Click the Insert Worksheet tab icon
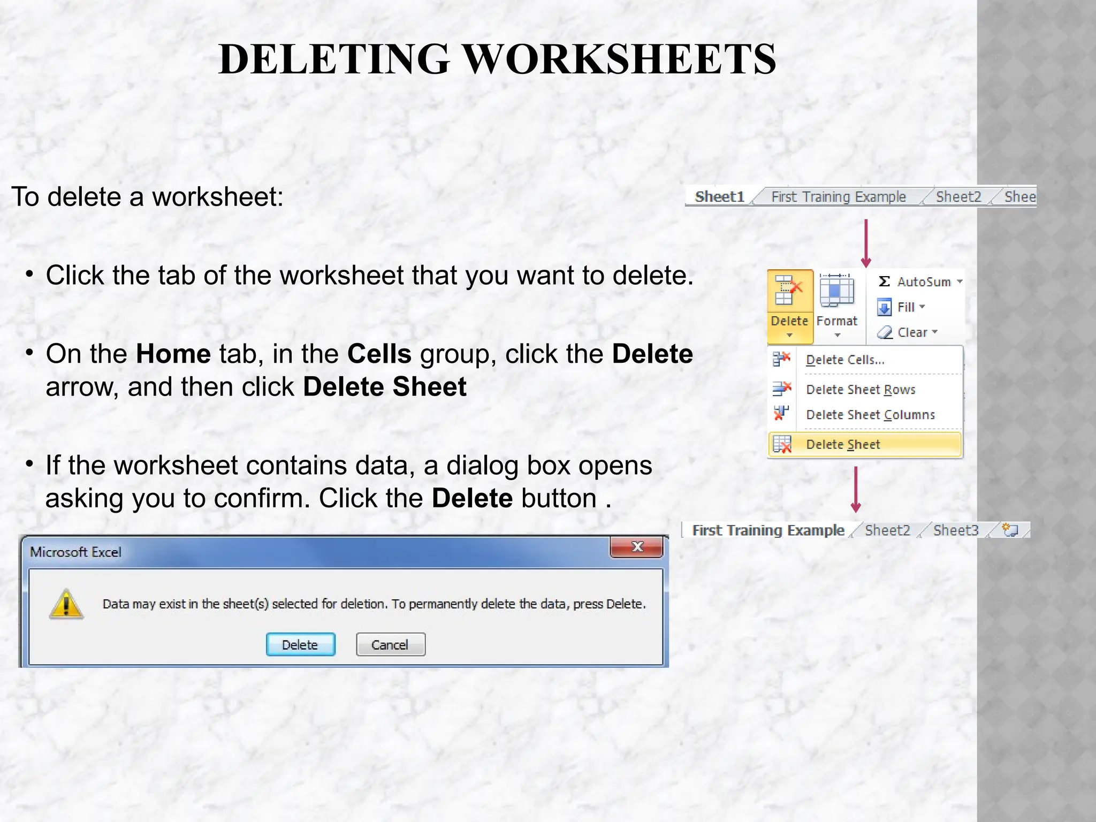 click(x=1010, y=530)
